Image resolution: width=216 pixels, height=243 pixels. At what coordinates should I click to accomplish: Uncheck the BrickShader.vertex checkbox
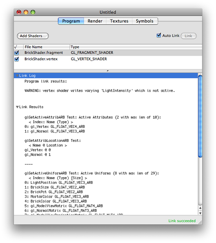click(x=16, y=59)
